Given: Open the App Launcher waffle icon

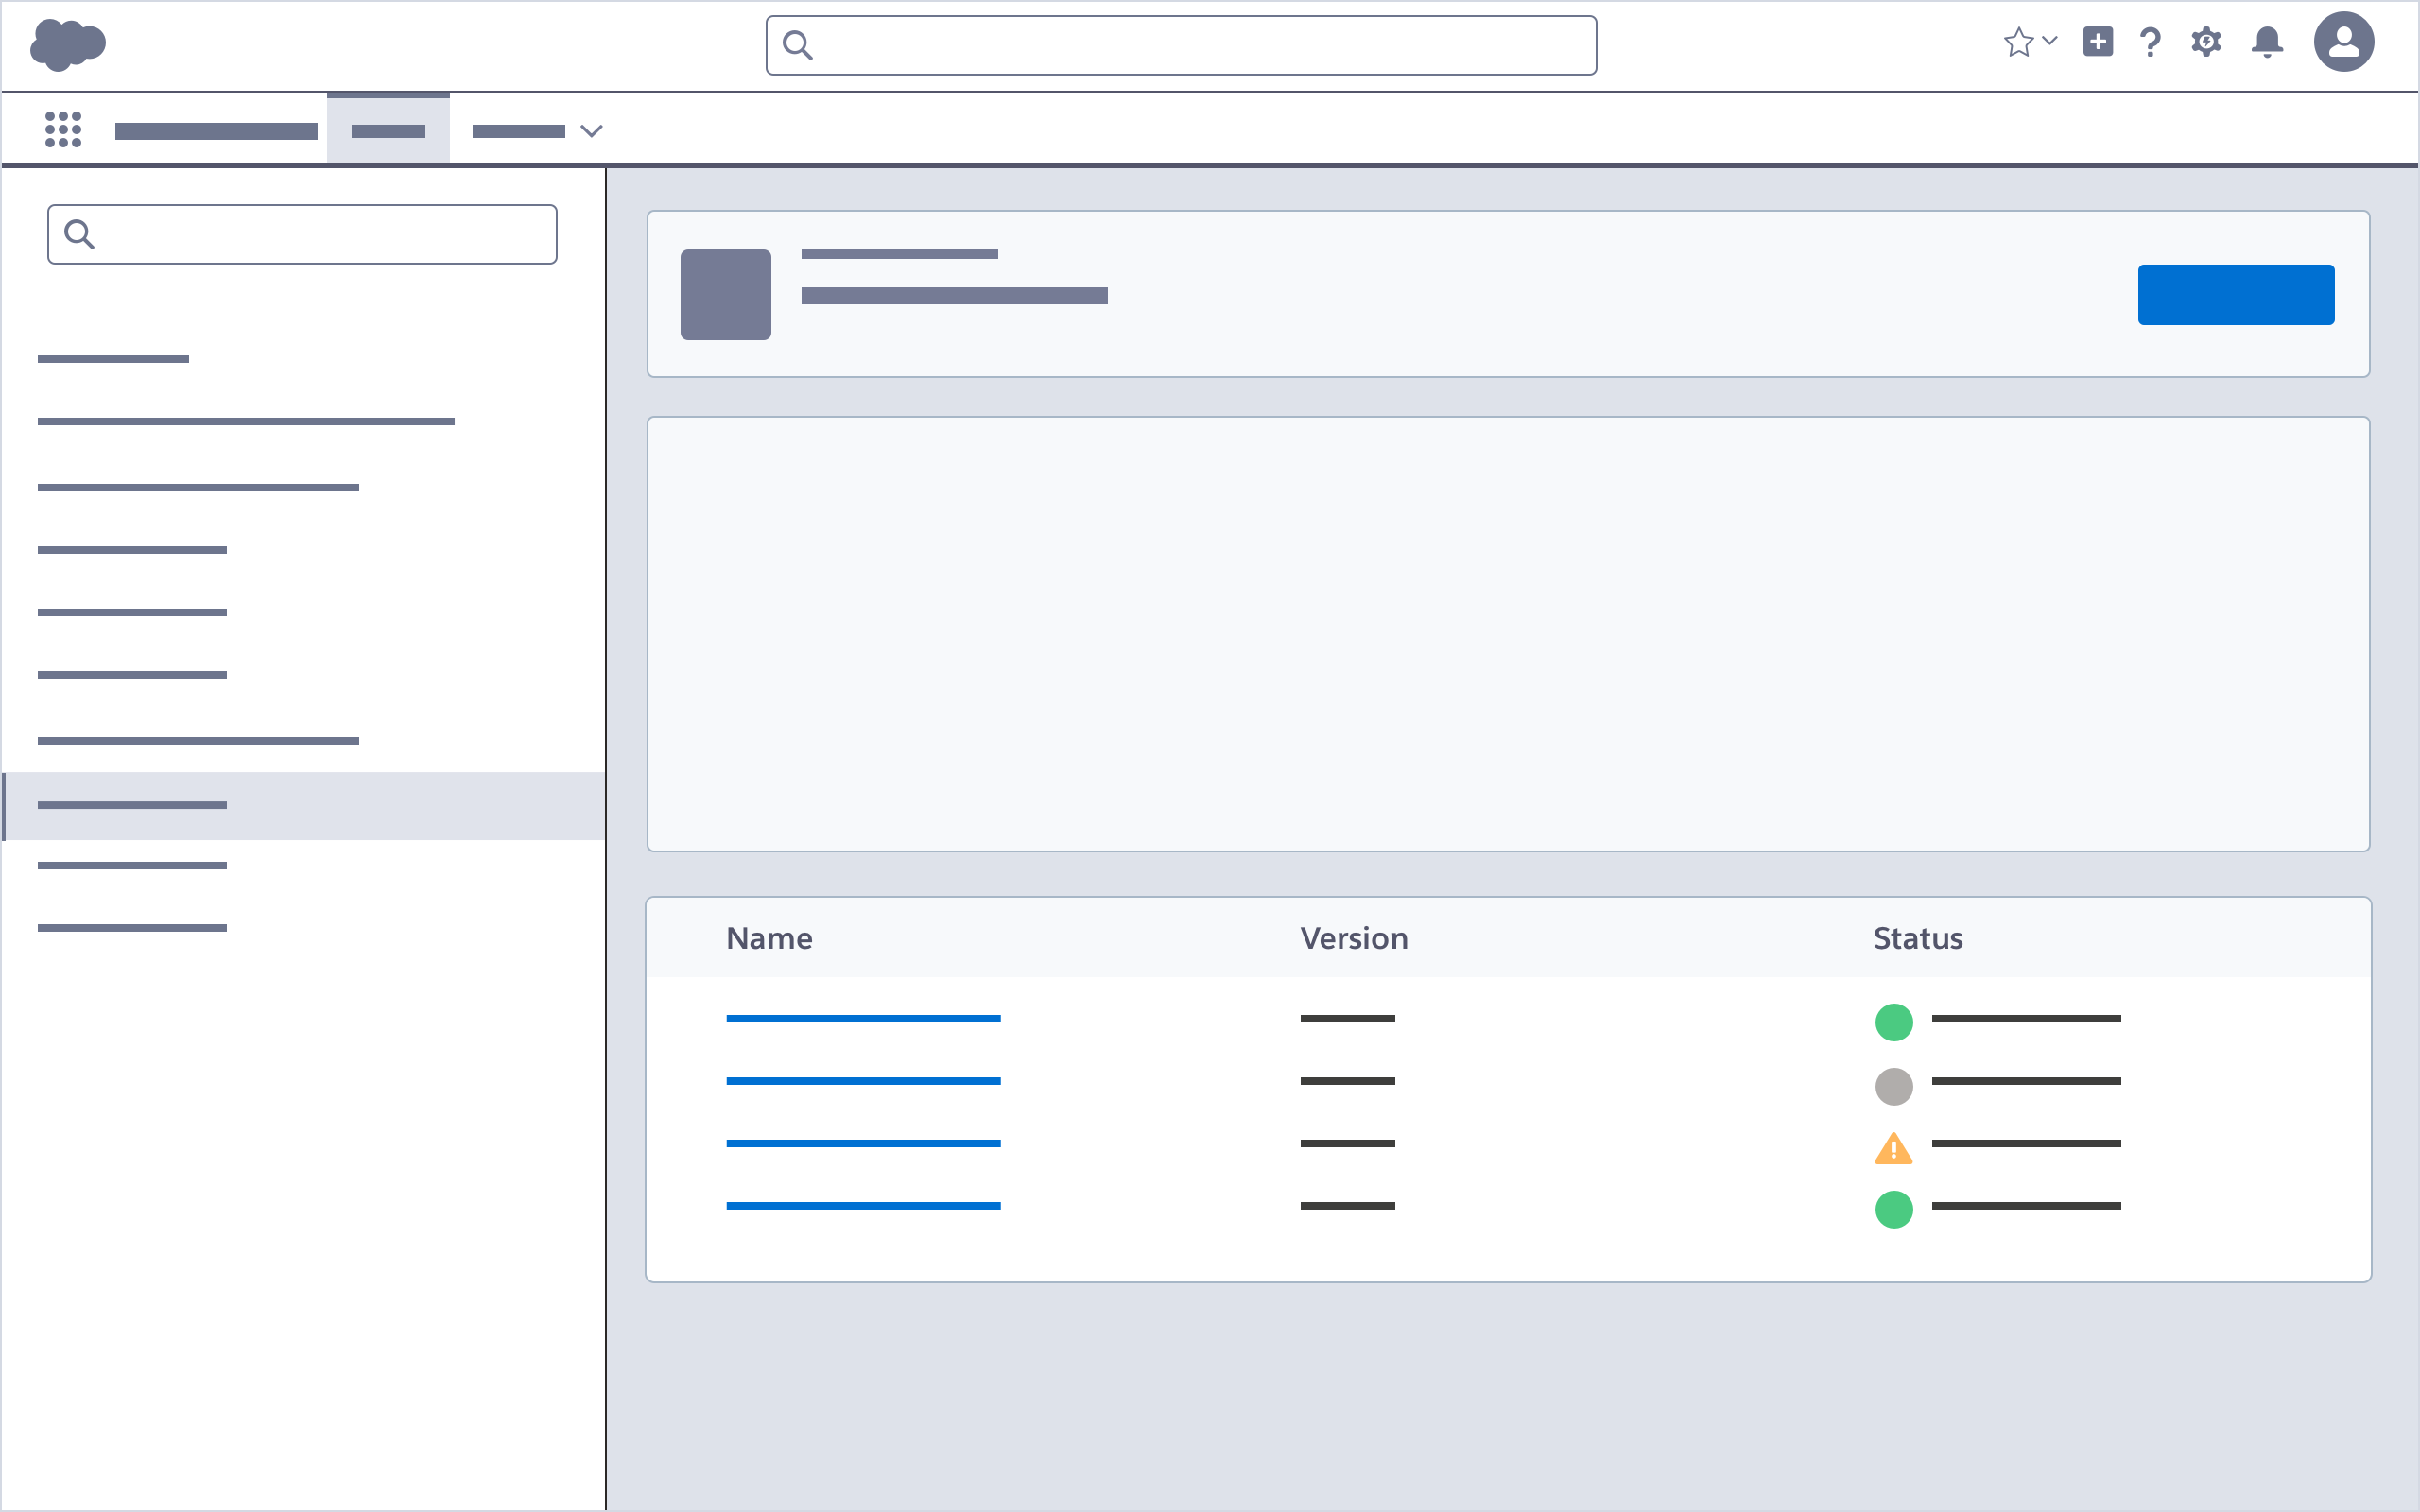Looking at the screenshot, I should [x=63, y=128].
